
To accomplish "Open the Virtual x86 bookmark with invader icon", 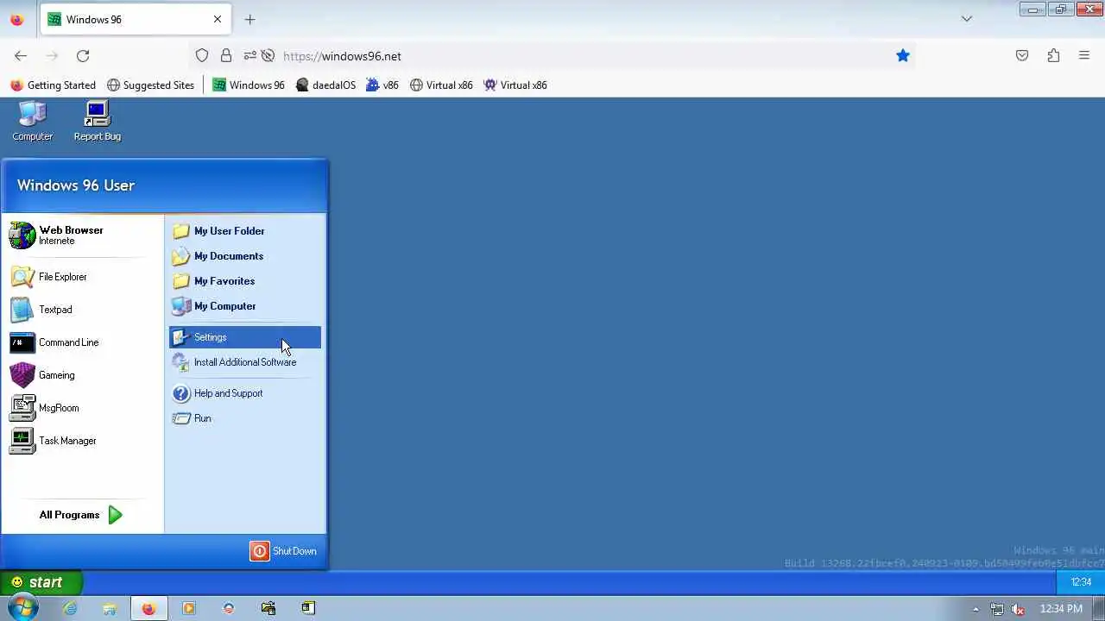I will pos(515,85).
